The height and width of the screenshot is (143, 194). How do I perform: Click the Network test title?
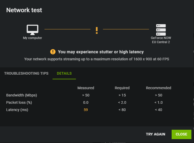24,10
